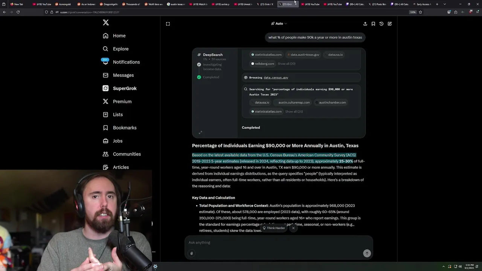This screenshot has height=271, width=482.
Task: Dismiss the Think Harder suggestion
Action: click(293, 228)
